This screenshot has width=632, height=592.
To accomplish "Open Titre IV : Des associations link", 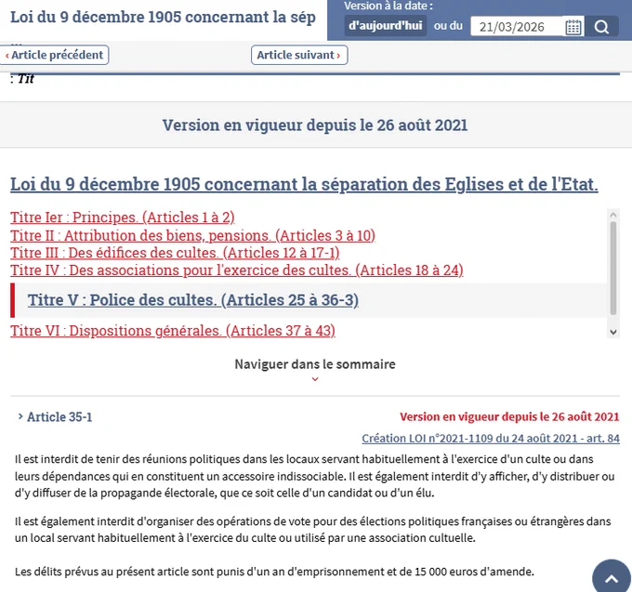I will click(237, 270).
